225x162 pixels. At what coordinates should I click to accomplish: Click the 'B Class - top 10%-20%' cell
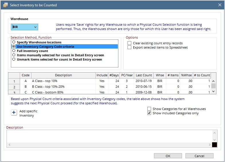tap(63, 87)
